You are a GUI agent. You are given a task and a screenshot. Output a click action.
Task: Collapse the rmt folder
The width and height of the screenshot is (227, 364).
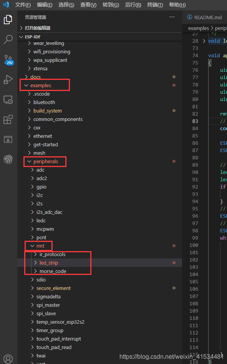tap(100, 246)
